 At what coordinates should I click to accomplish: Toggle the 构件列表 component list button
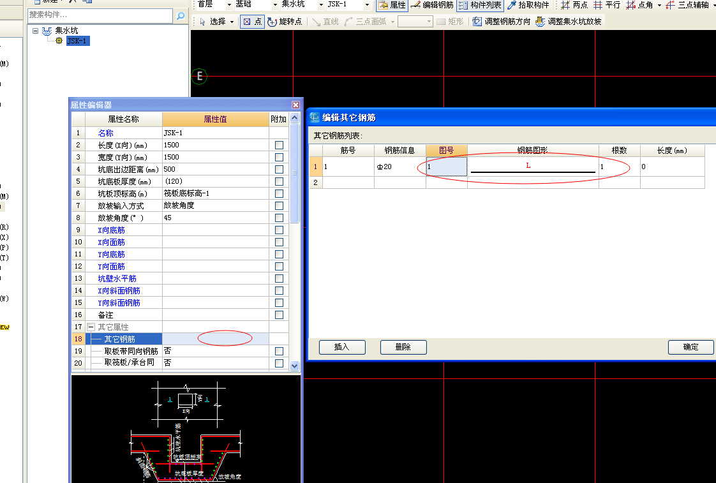(x=480, y=5)
